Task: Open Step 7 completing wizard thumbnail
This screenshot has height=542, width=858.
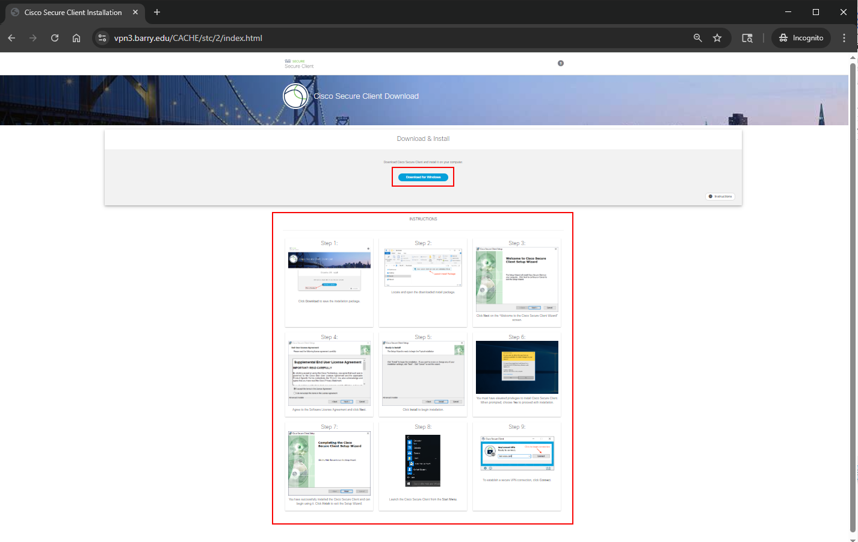Action: (329, 463)
